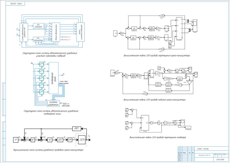Viewport: 230px width, 163px height.
Task: Click the R1 regulator block
Action: tap(50, 140)
